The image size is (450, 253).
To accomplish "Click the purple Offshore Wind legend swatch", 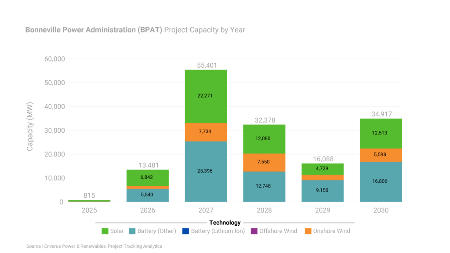I will (x=254, y=231).
